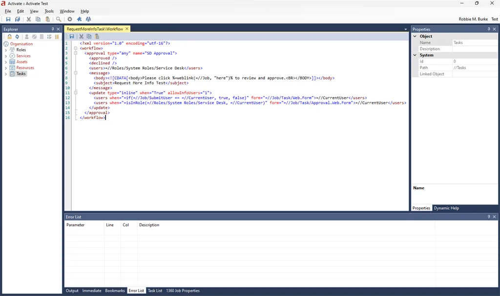Image resolution: width=500 pixels, height=296 pixels.
Task: Click the Cut scissors in the workflow editor toolbar
Action: [x=82, y=37]
